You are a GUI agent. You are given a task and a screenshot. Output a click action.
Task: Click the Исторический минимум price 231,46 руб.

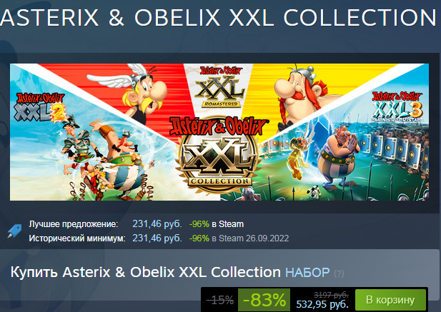pyautogui.click(x=157, y=238)
